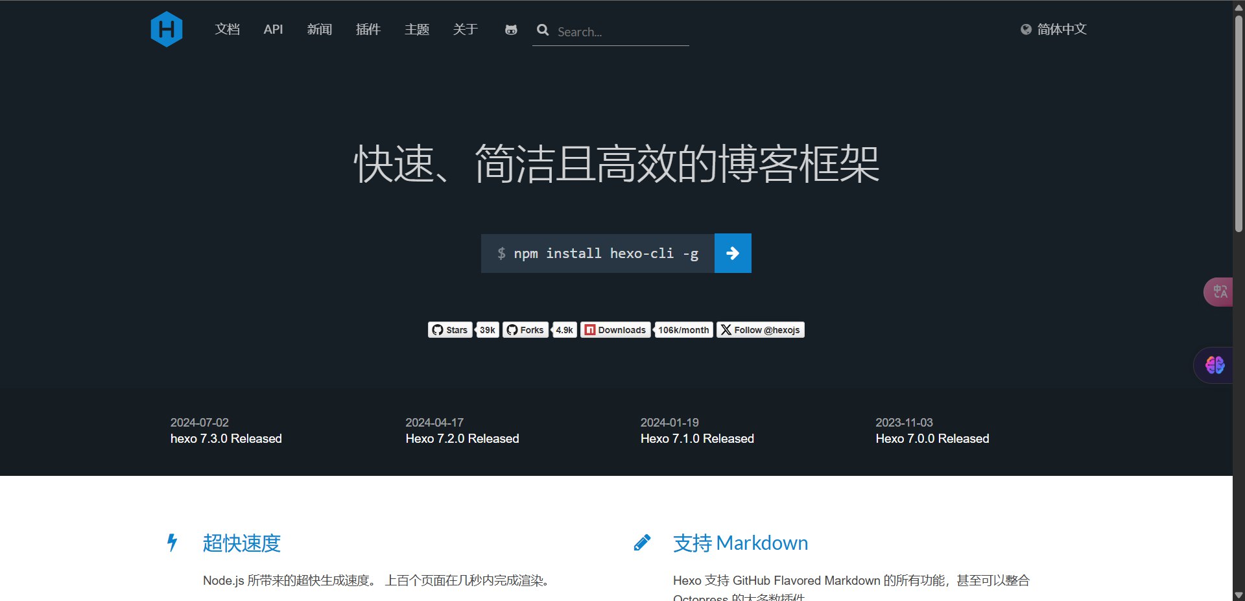
Task: Click the Follow @hexojs badge
Action: click(760, 330)
